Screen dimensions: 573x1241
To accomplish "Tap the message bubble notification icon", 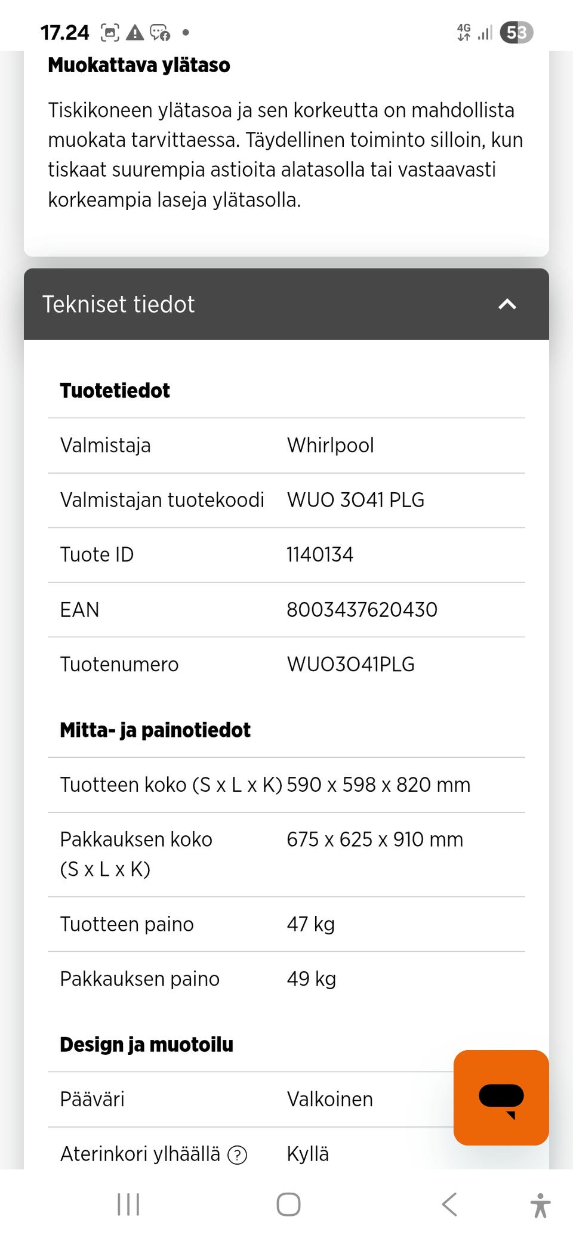I will (160, 32).
